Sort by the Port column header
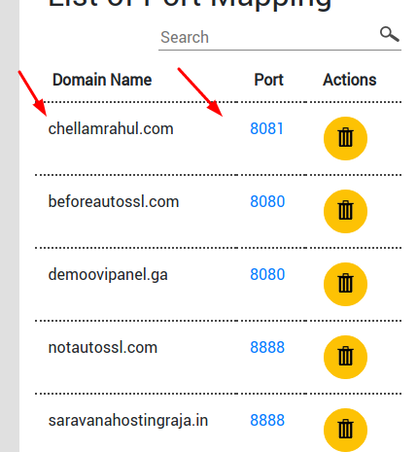The image size is (417, 452). pyautogui.click(x=268, y=80)
